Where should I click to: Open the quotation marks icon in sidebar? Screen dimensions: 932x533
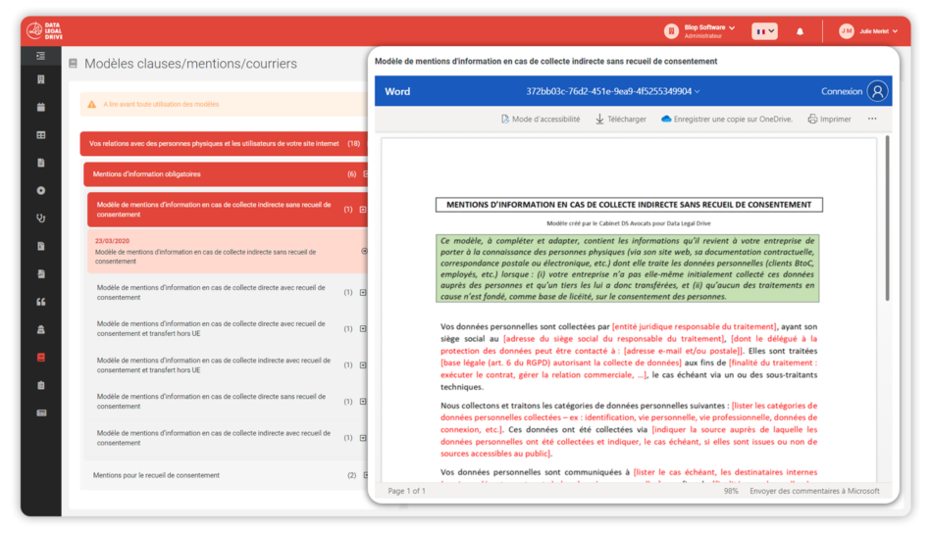(40, 302)
